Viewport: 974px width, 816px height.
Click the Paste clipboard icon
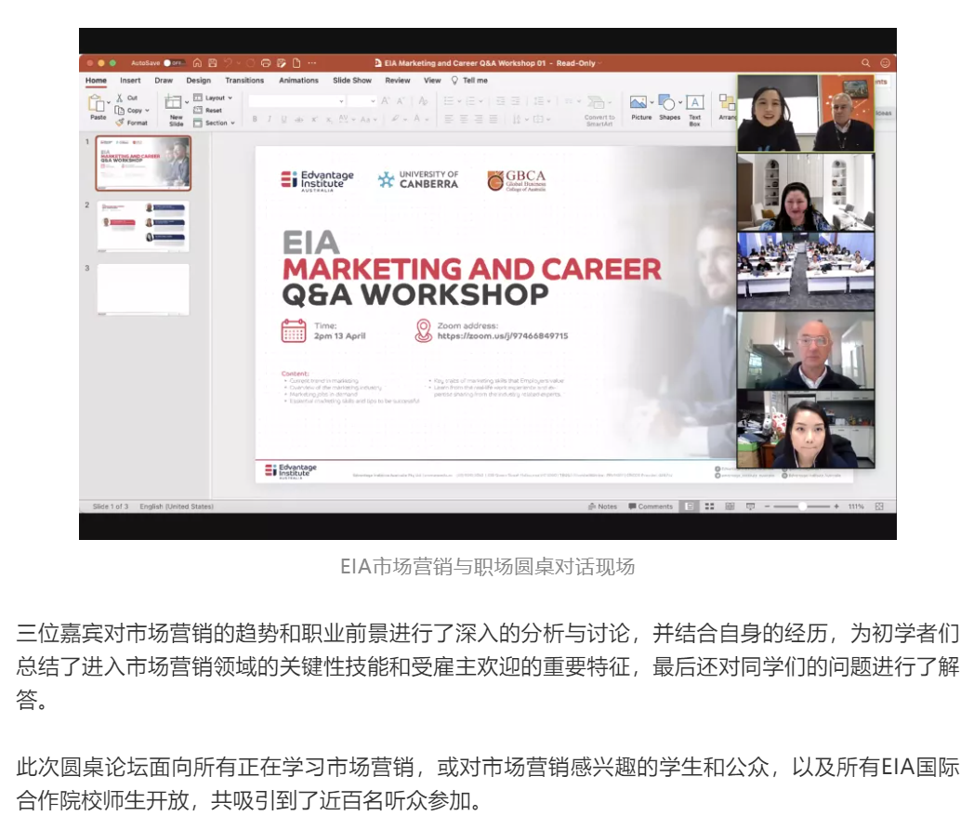tap(98, 102)
